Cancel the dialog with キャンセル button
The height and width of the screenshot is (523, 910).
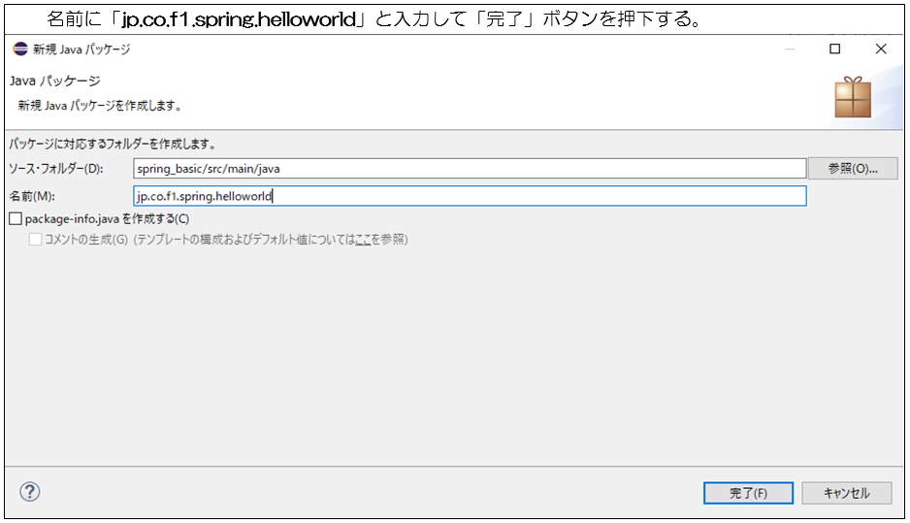[846, 493]
